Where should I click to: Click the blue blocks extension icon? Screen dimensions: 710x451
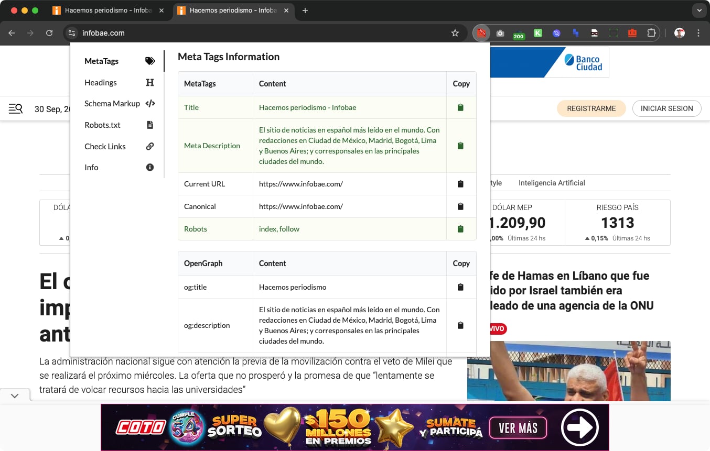[x=576, y=33]
